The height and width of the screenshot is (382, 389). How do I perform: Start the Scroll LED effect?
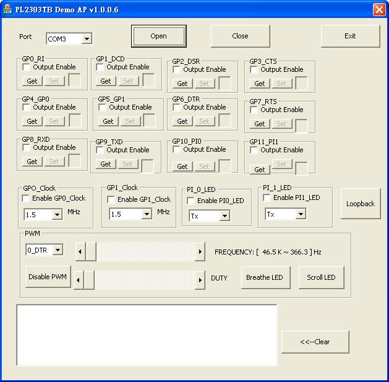click(321, 277)
